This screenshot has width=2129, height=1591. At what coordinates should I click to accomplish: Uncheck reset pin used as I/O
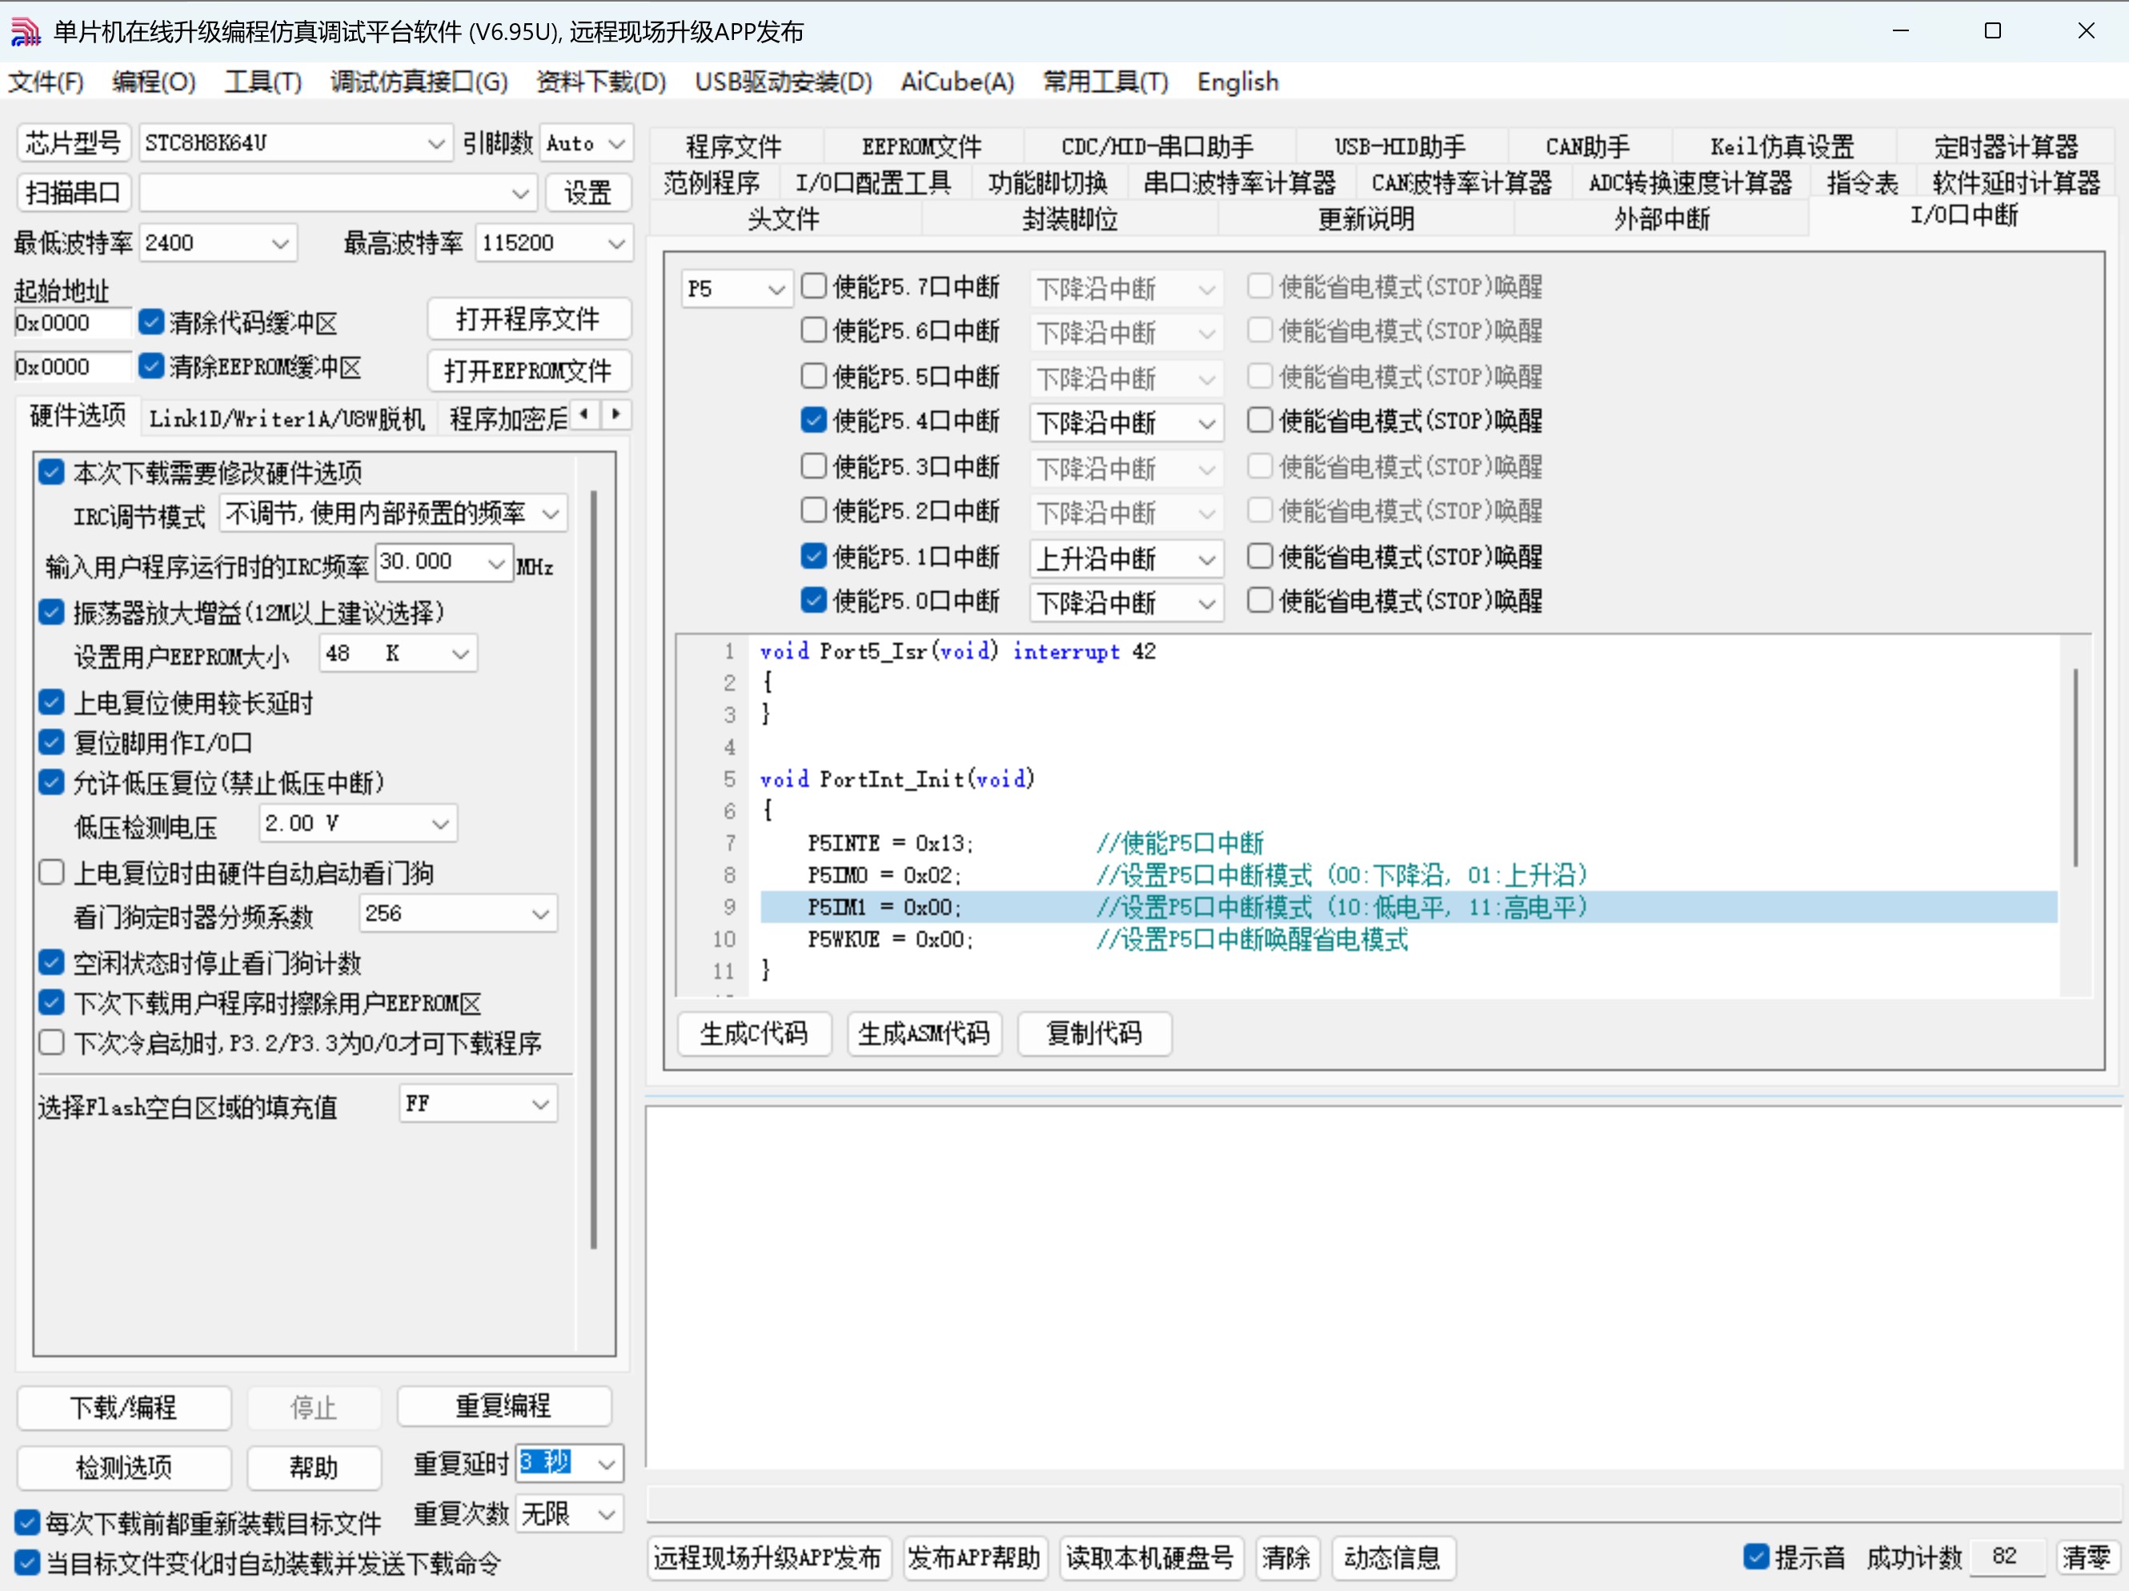51,742
